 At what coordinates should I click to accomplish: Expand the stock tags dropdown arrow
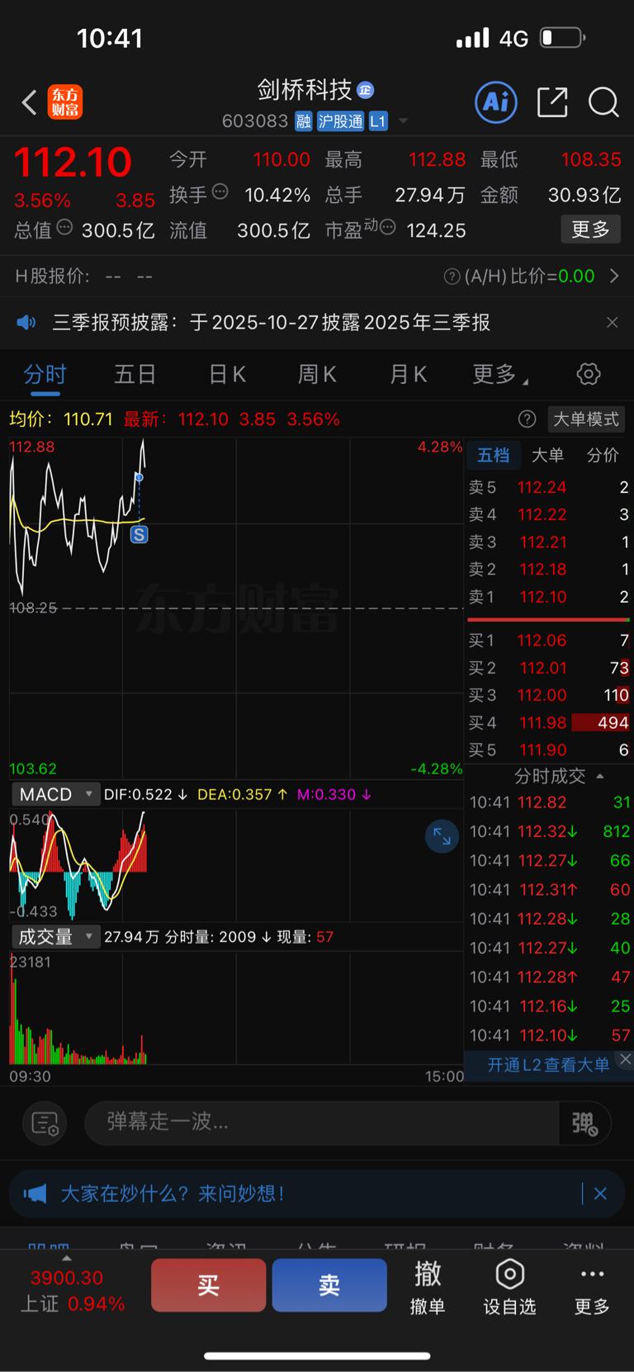404,121
